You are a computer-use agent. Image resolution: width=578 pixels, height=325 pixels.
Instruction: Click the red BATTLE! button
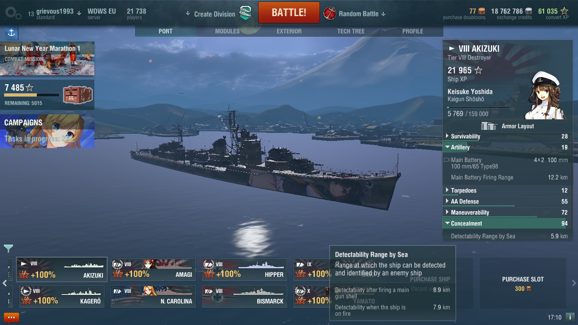point(289,12)
